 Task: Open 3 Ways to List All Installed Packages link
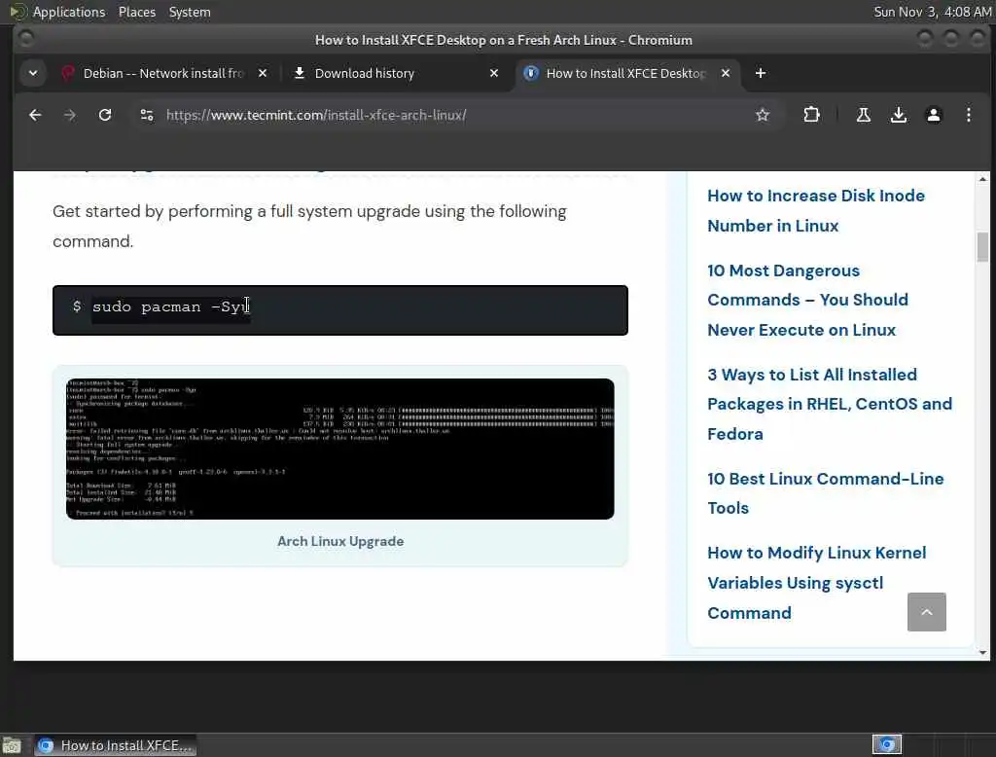click(830, 404)
